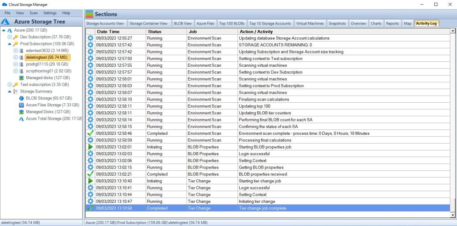The height and width of the screenshot is (226, 457).
Task: Click the green play icon for 'Starting BLOB properties job'
Action: [90, 147]
